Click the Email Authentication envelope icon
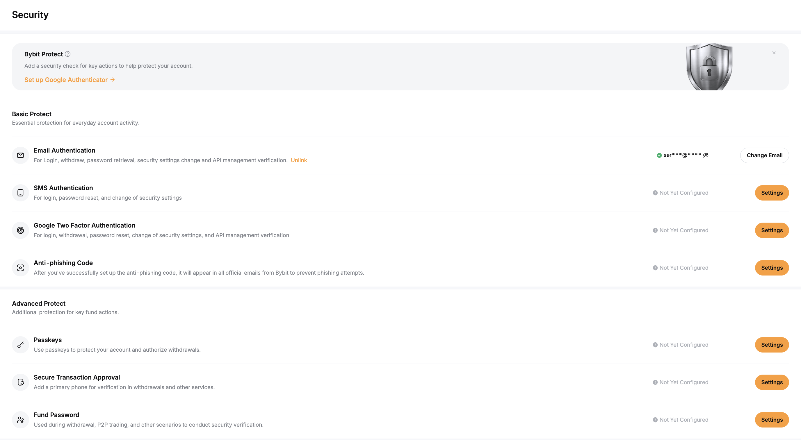Screen dimensions: 801x440 tap(21, 155)
